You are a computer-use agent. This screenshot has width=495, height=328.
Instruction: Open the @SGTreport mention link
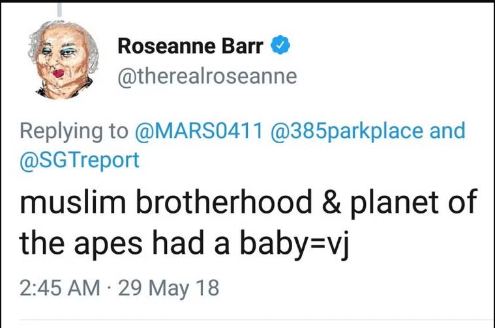click(81, 159)
